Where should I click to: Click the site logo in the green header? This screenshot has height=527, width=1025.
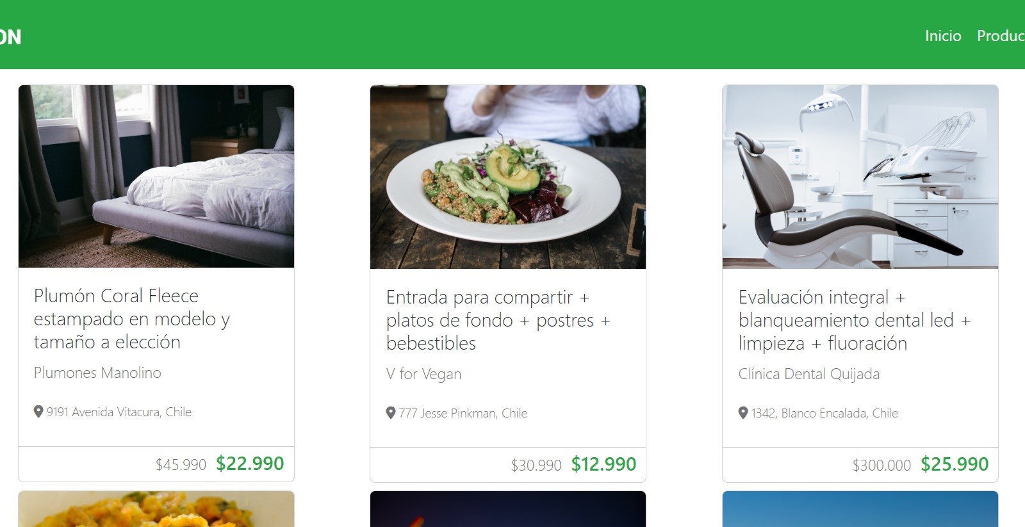click(x=10, y=36)
